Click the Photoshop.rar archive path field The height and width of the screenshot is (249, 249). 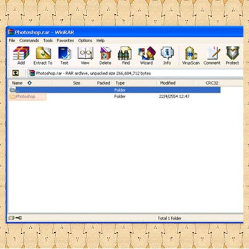point(136,73)
